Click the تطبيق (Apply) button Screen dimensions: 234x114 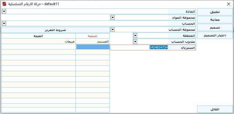pyautogui.click(x=215, y=12)
